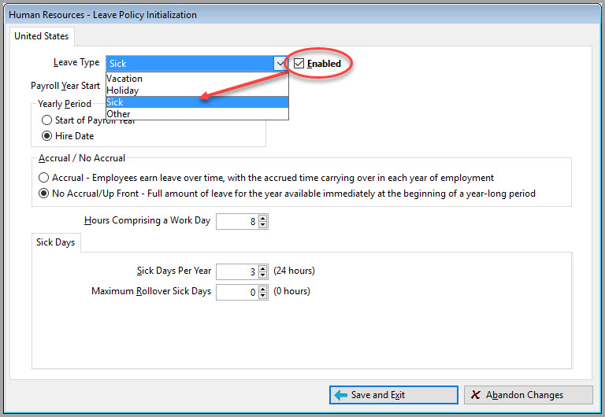
Task: Click the (0 hours) text
Action: [291, 291]
